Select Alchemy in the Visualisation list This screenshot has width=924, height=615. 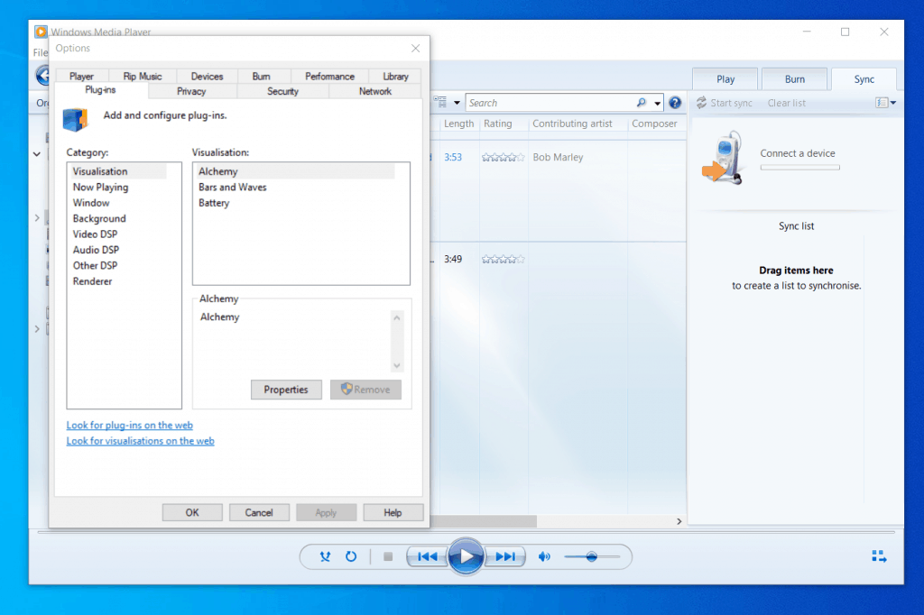[295, 171]
